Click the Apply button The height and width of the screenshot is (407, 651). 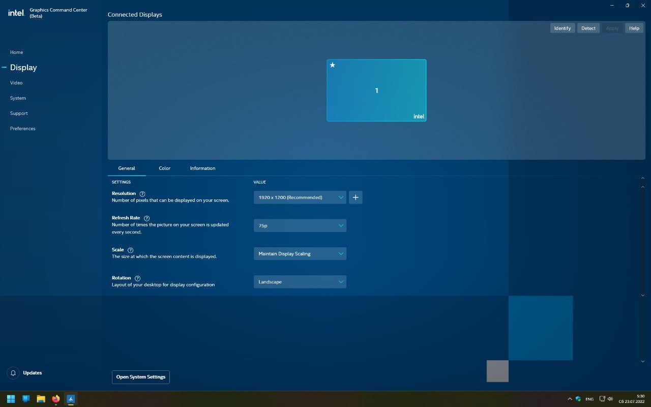[x=612, y=28]
